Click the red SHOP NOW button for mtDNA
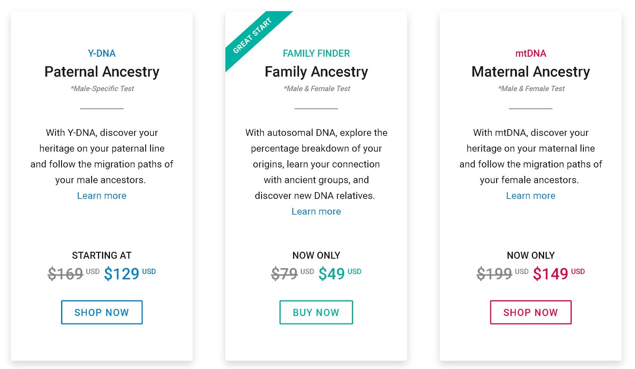 pos(531,312)
